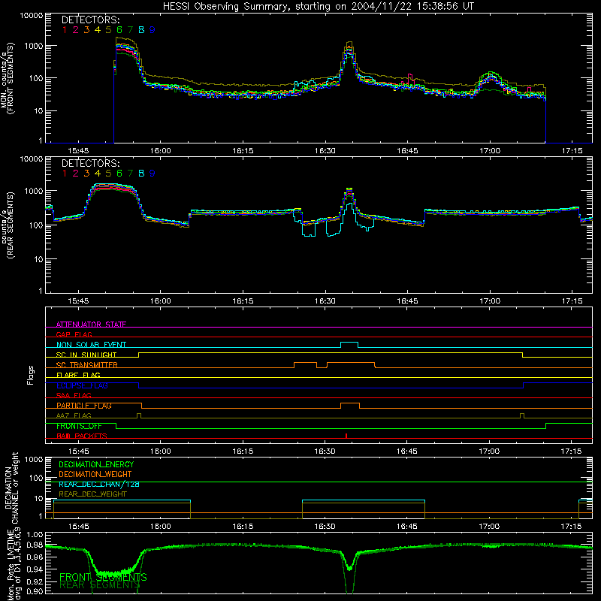Viewport: 601px width, 601px height.
Task: Click the 15:45 tick label under decimation panel
Action: tap(79, 527)
